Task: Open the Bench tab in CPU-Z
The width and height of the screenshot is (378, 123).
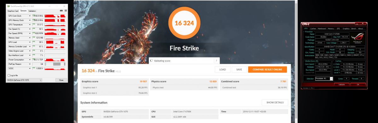Action: 353,28
